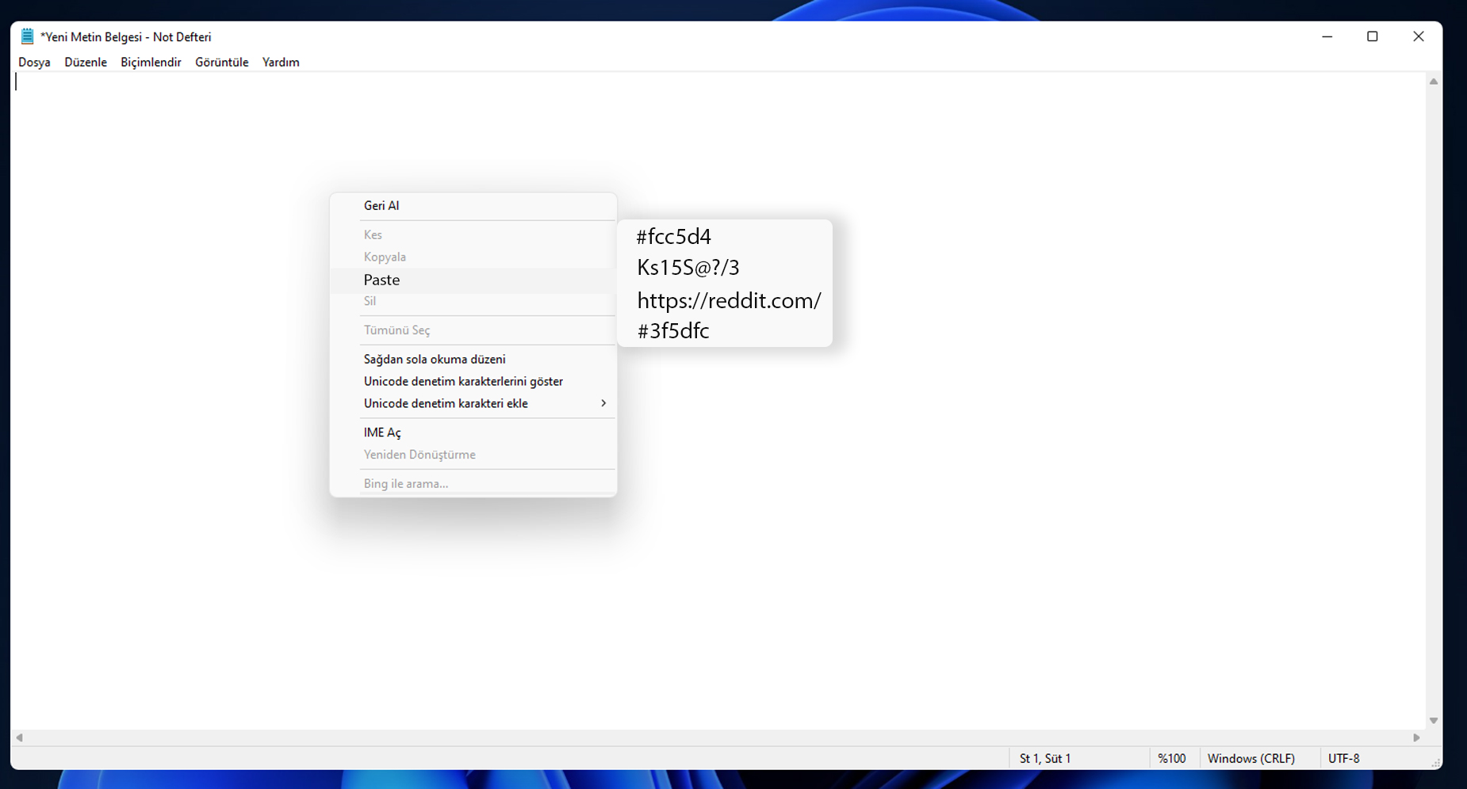This screenshot has height=789, width=1467.
Task: Maximize the Not Defteri window
Action: tap(1373, 36)
